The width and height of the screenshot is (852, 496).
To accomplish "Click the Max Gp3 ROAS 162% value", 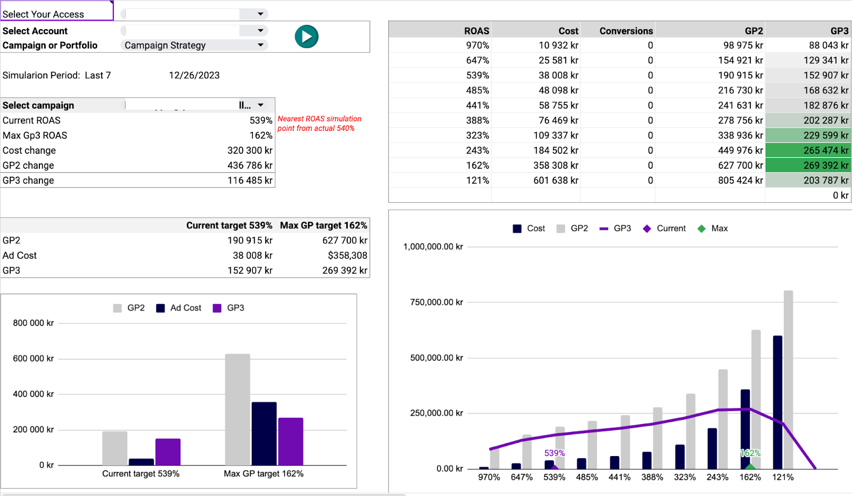I will (x=261, y=135).
